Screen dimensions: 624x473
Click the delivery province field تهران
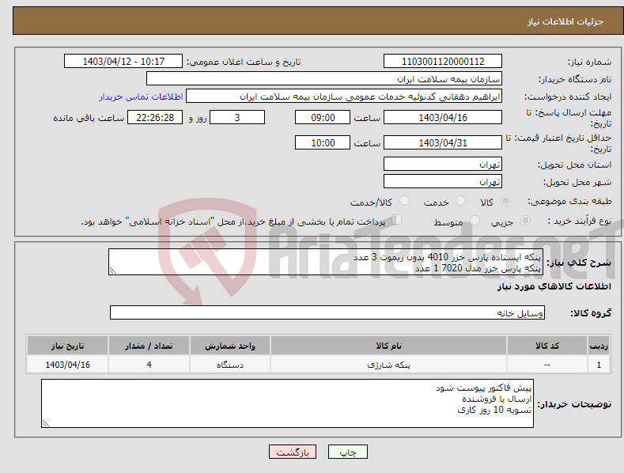pyautogui.click(x=443, y=164)
